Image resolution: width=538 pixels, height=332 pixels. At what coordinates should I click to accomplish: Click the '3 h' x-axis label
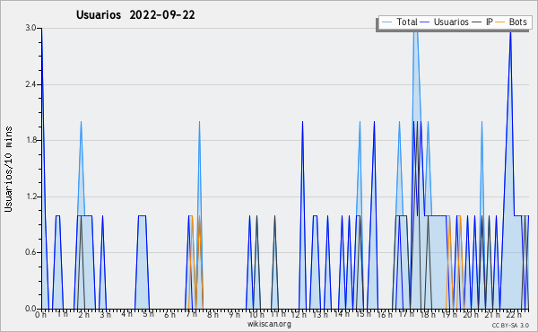105,314
